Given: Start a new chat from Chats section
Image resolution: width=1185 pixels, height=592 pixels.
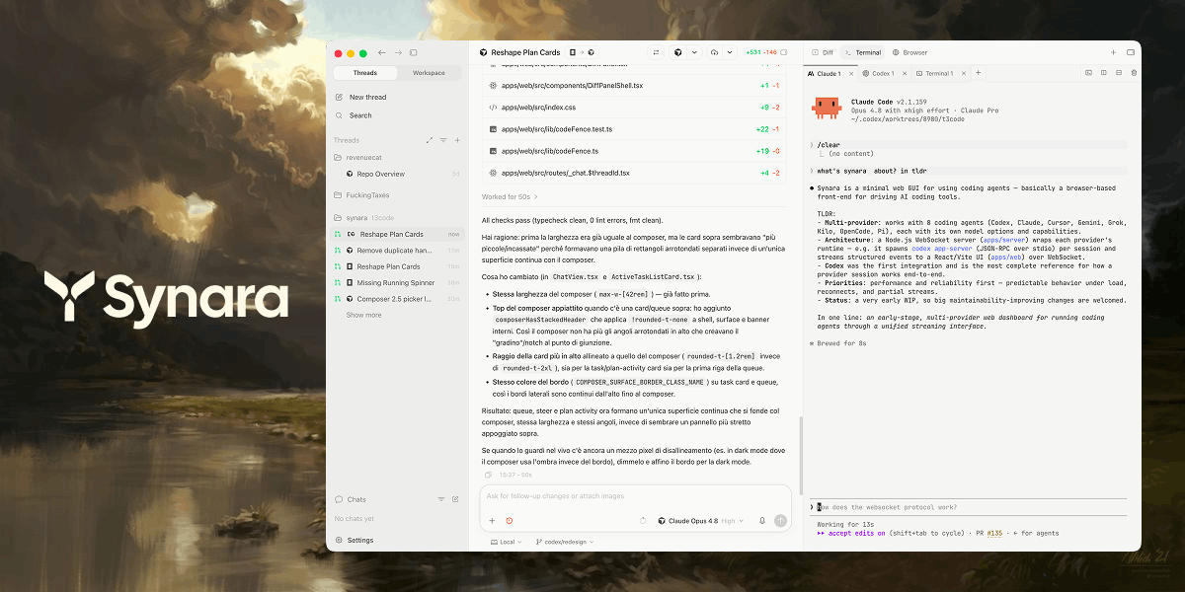Looking at the screenshot, I should [x=455, y=499].
